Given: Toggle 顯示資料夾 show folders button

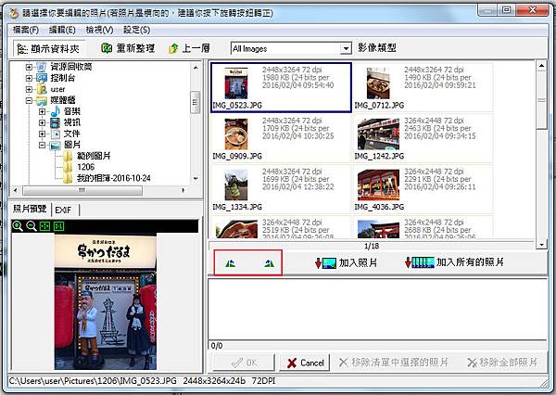Looking at the screenshot, I should (x=48, y=48).
